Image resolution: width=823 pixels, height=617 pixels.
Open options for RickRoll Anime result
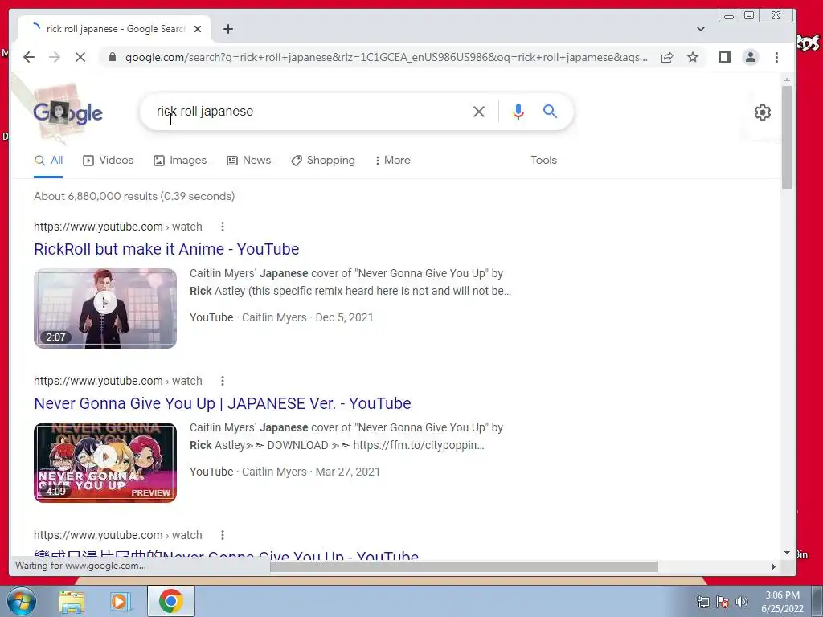point(223,227)
